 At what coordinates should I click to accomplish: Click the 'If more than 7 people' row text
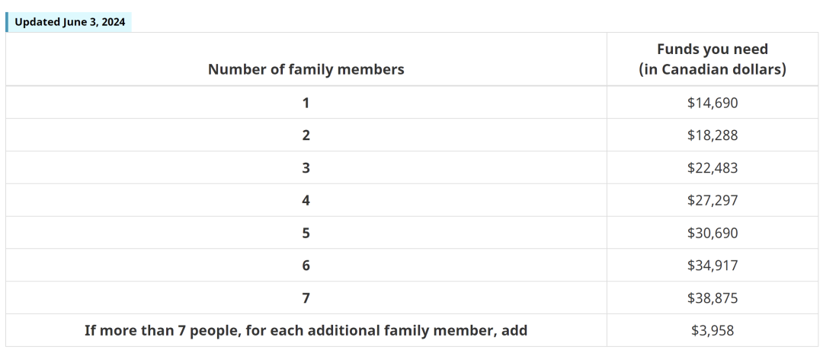click(306, 331)
